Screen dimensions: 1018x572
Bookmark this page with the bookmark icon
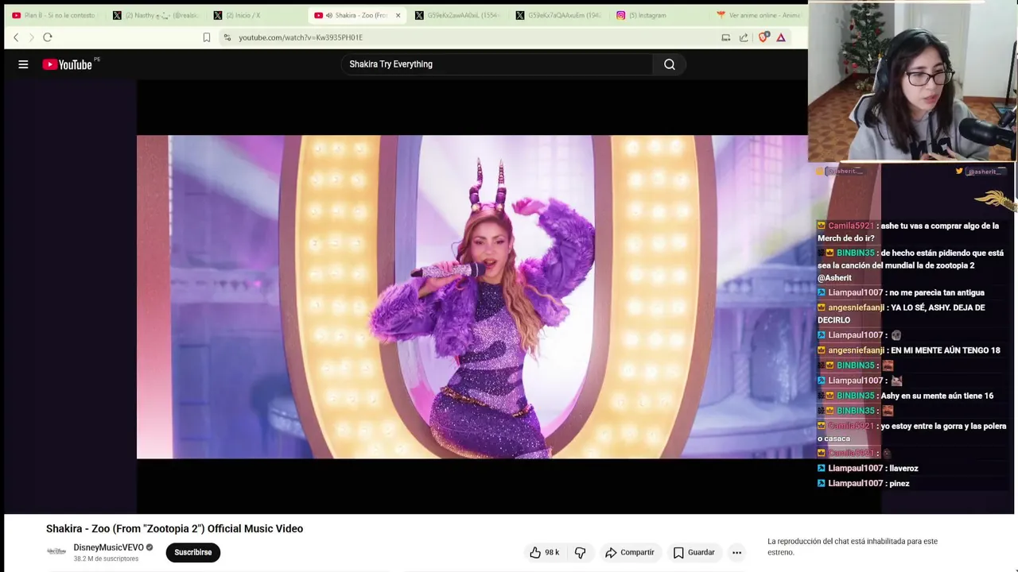point(207,37)
